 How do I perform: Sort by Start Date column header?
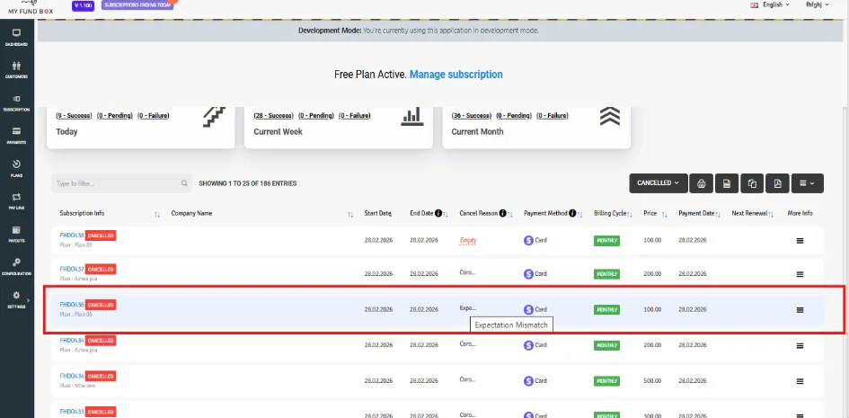click(378, 213)
